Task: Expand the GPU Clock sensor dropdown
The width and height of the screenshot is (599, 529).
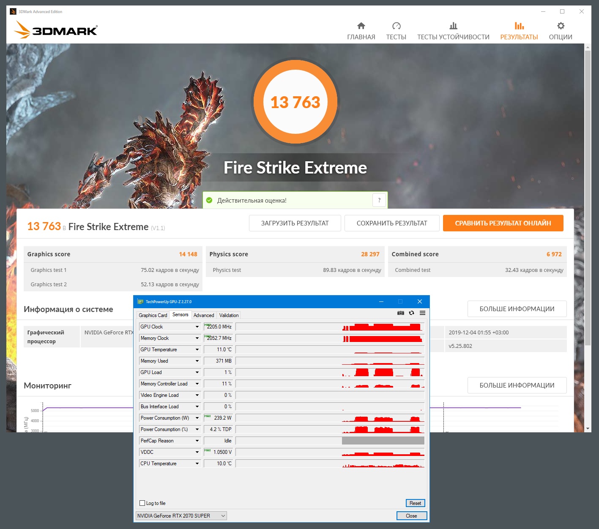Action: (x=197, y=327)
